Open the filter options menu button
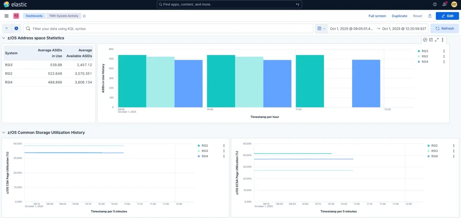The height and width of the screenshot is (218, 461). coord(7,29)
